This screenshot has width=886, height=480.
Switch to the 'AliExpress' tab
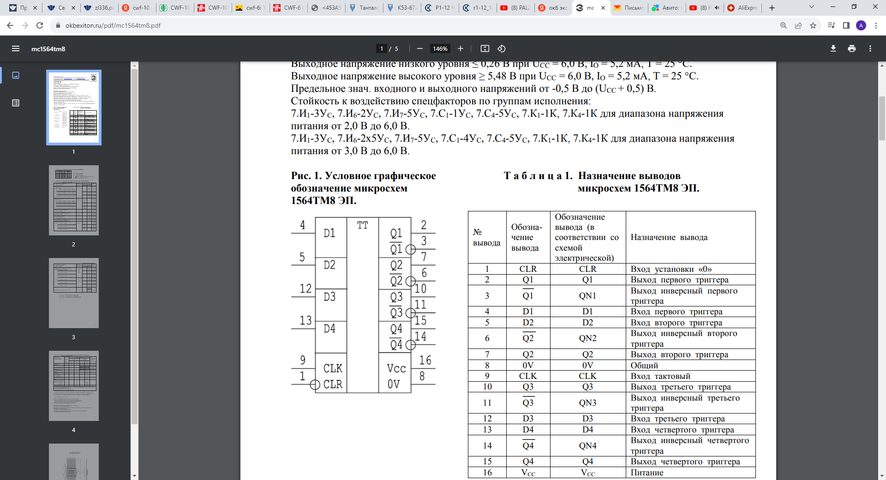742,8
